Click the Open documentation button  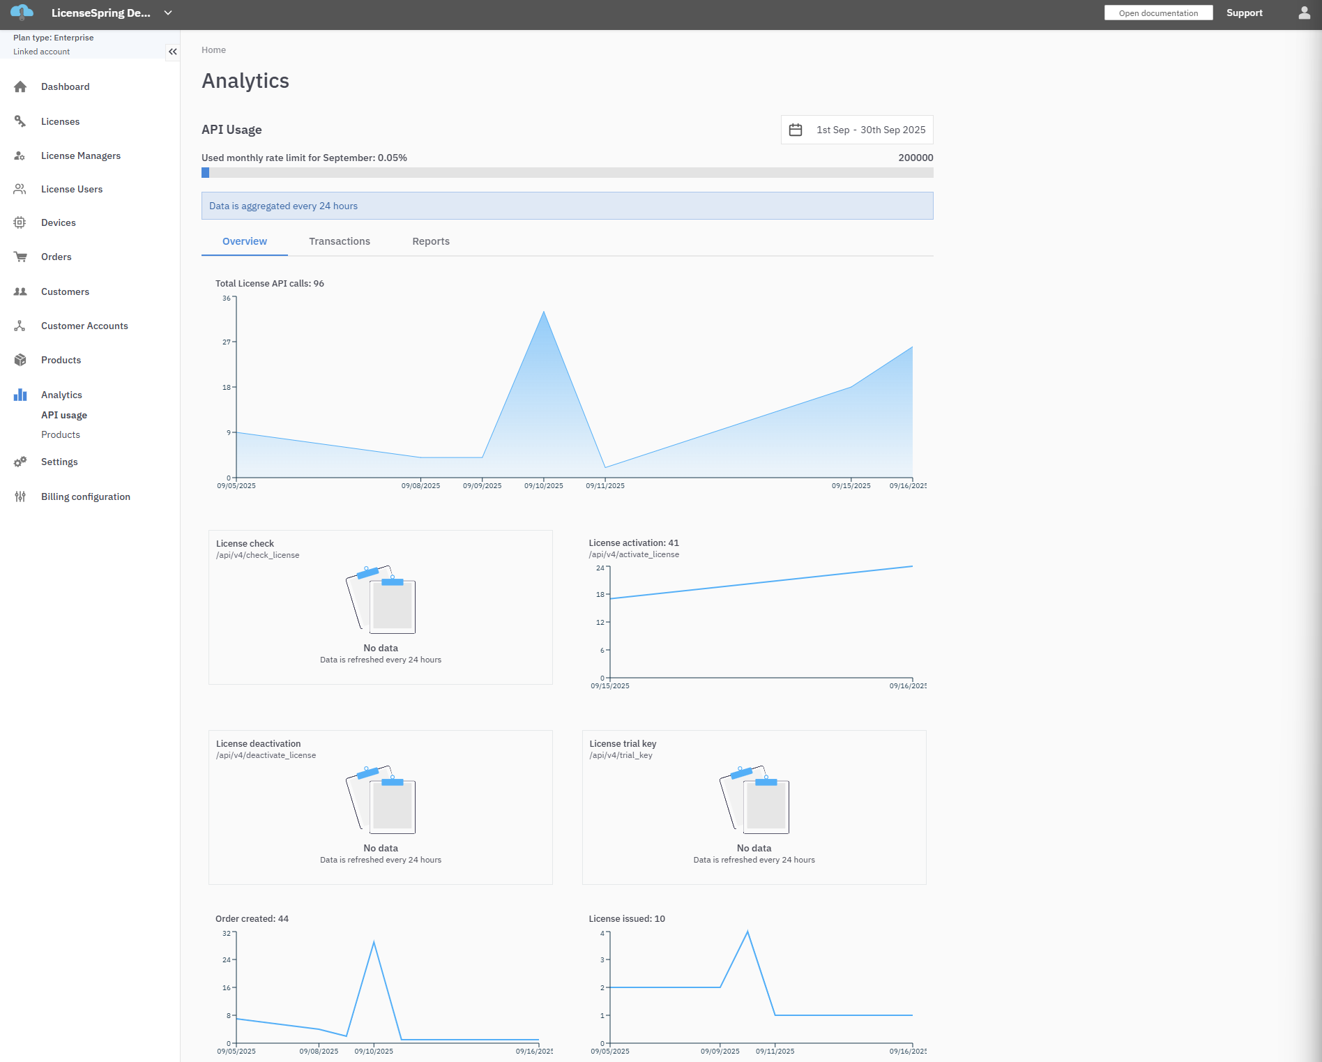pos(1158,13)
